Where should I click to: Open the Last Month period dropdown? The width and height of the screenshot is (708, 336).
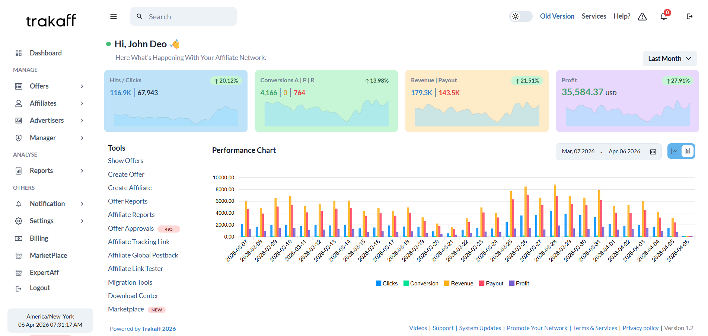[x=669, y=59]
